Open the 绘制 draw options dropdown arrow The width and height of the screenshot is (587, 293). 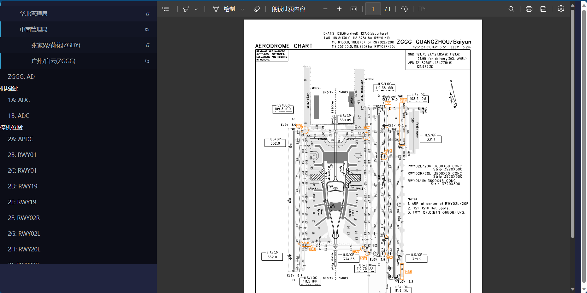pyautogui.click(x=242, y=9)
